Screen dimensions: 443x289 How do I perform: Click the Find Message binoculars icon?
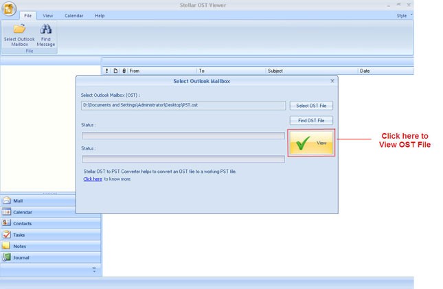(x=46, y=29)
